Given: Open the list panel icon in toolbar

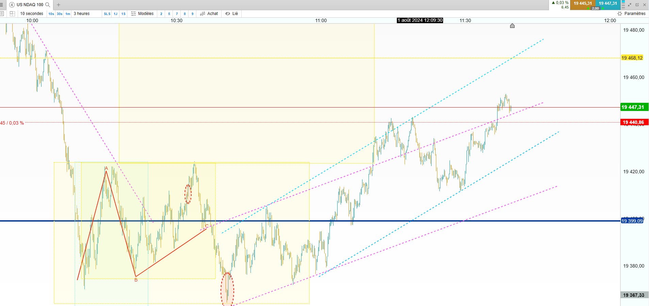Looking at the screenshot, I should click(2, 14).
